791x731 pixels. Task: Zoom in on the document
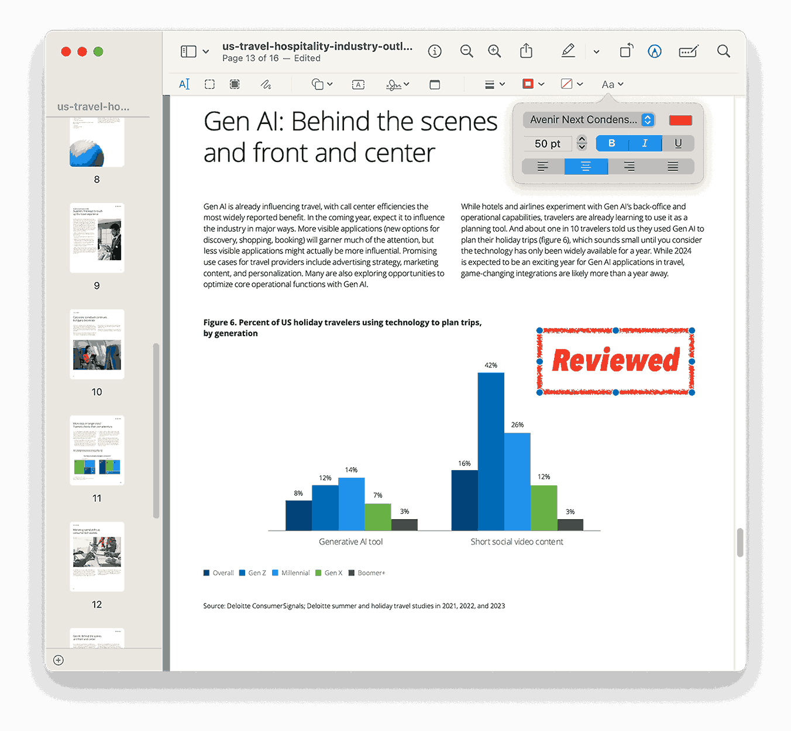(494, 51)
